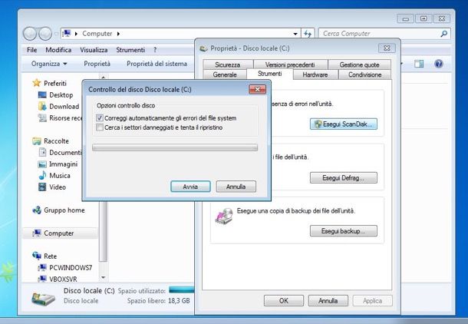
Task: Click the navigation pane scrollbar
Action: click(x=104, y=231)
